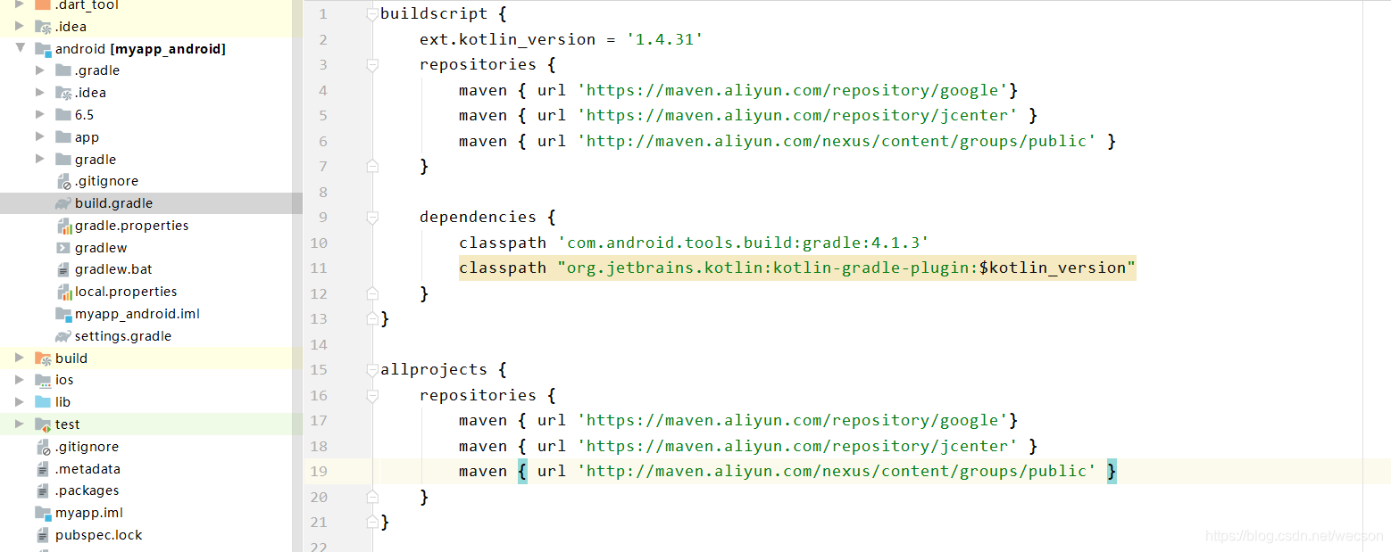This screenshot has height=552, width=1391.
Task: Click the 6.5 folder icon
Action: coord(62,114)
